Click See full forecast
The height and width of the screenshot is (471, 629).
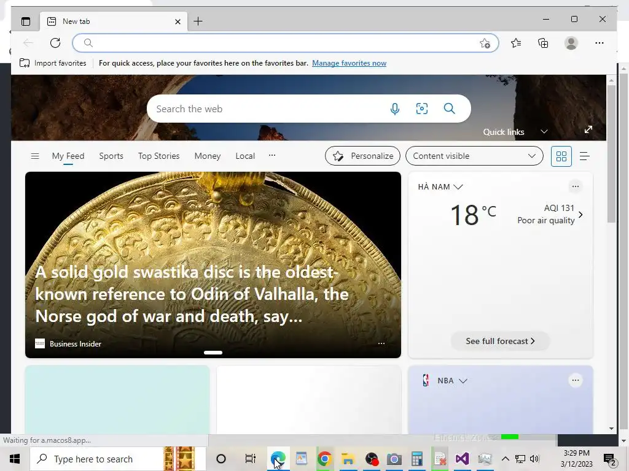[500, 341]
